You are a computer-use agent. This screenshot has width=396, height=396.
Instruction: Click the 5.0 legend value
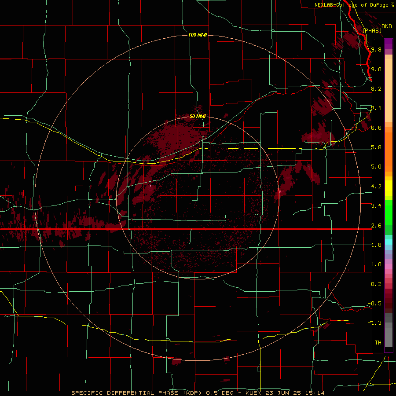[376, 167]
